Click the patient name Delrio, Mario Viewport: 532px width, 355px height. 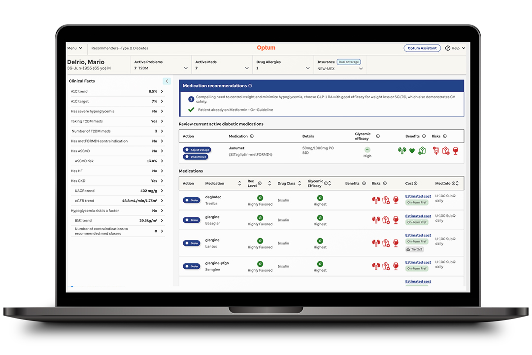click(86, 62)
